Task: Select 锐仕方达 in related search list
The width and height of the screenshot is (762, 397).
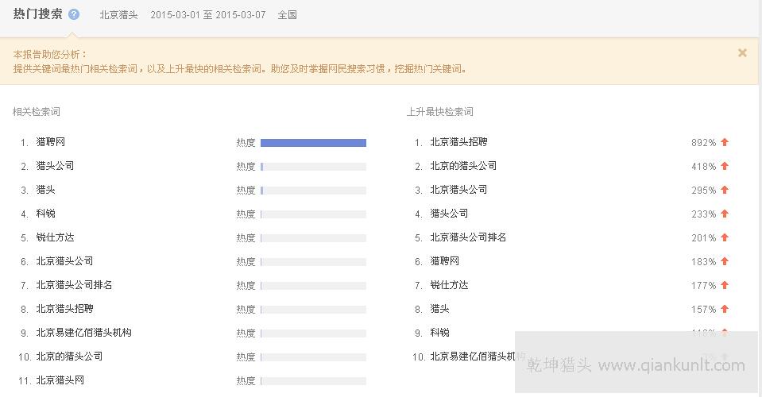Action: (55, 237)
